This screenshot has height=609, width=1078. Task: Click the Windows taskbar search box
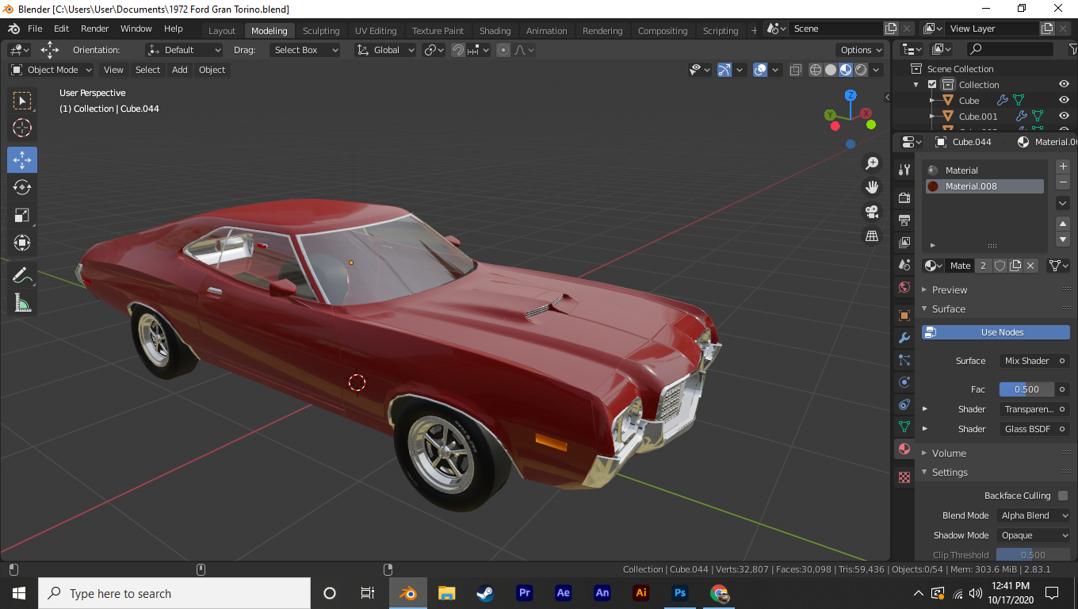tap(174, 593)
